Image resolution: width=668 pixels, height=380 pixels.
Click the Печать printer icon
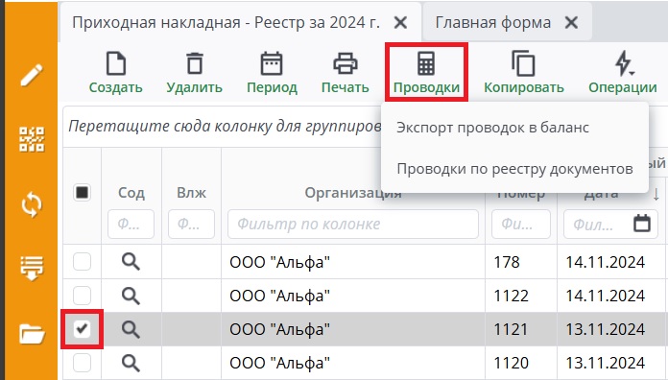click(x=346, y=64)
